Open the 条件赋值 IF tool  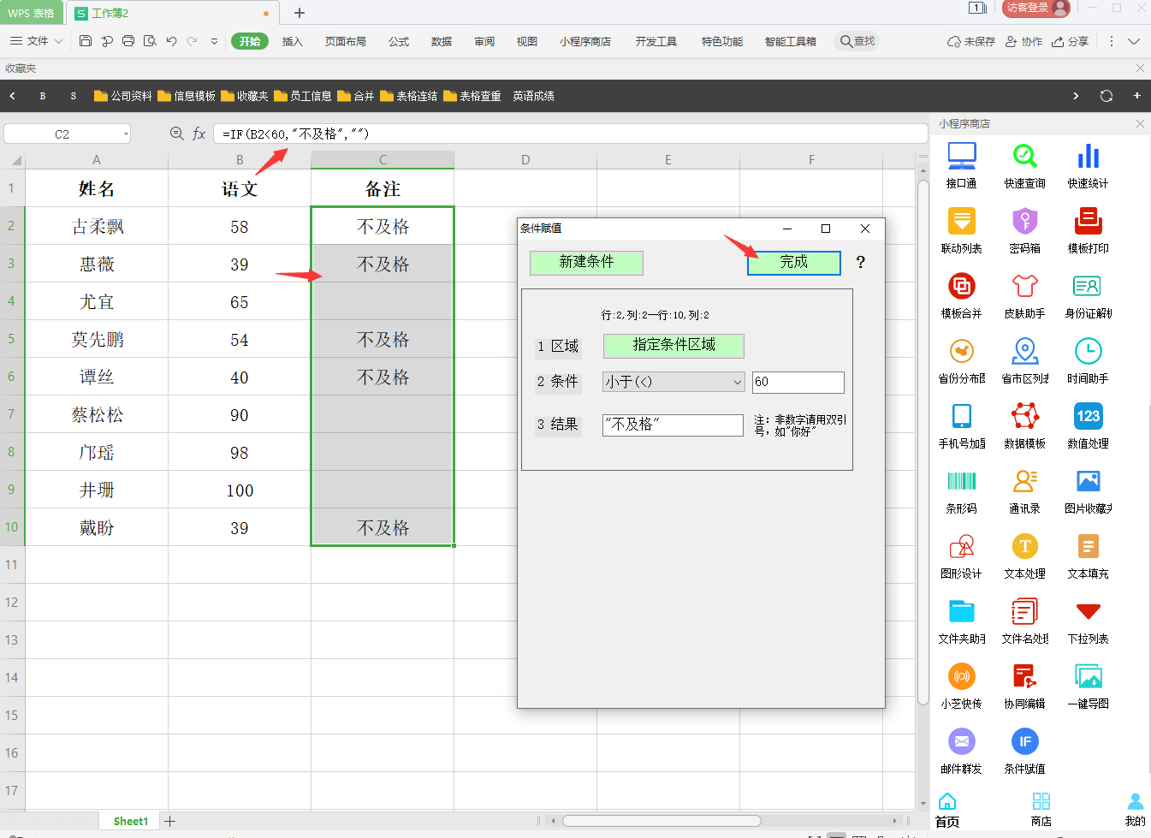[1024, 751]
